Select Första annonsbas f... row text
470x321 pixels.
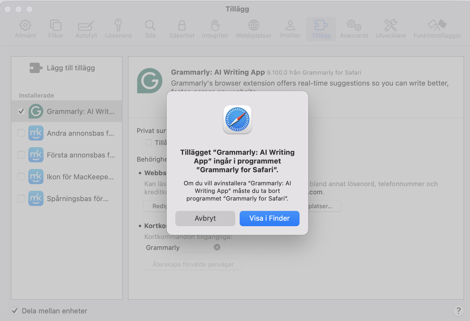[81, 155]
